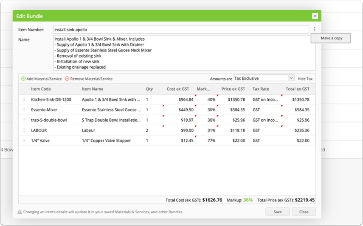This screenshot has width=363, height=226.
Task: Click the three-dot options menu icon
Action: coord(314,29)
